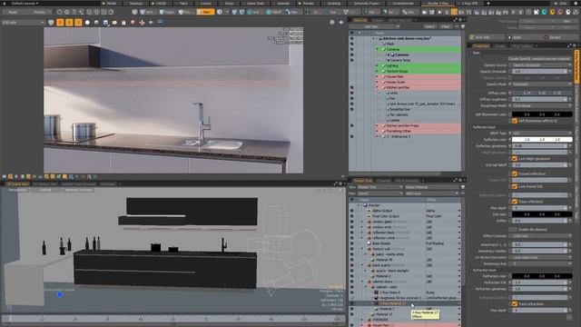Image resolution: width=581 pixels, height=327 pixels.
Task: Toggle visibility of the Breakfast bar item
Action: [351, 109]
